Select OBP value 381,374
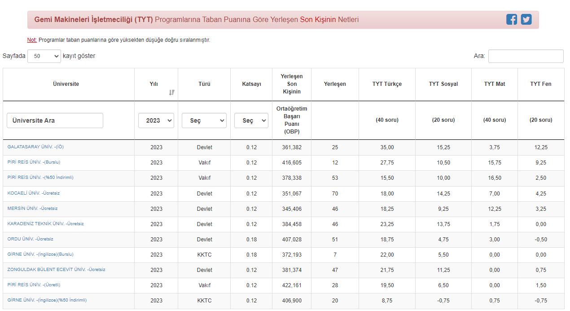 (x=292, y=270)
